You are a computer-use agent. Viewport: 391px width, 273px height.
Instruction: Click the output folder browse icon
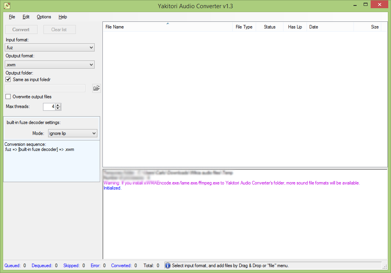(97, 88)
